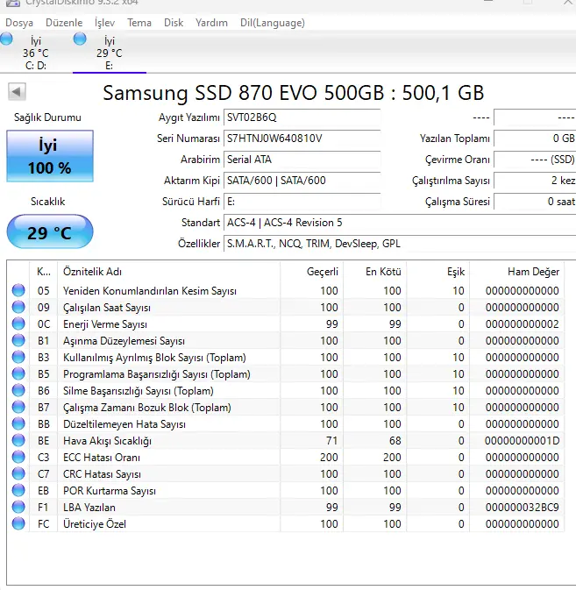This screenshot has width=576, height=590.
Task: Click the blue status circle for E: disk
Action: pos(80,39)
